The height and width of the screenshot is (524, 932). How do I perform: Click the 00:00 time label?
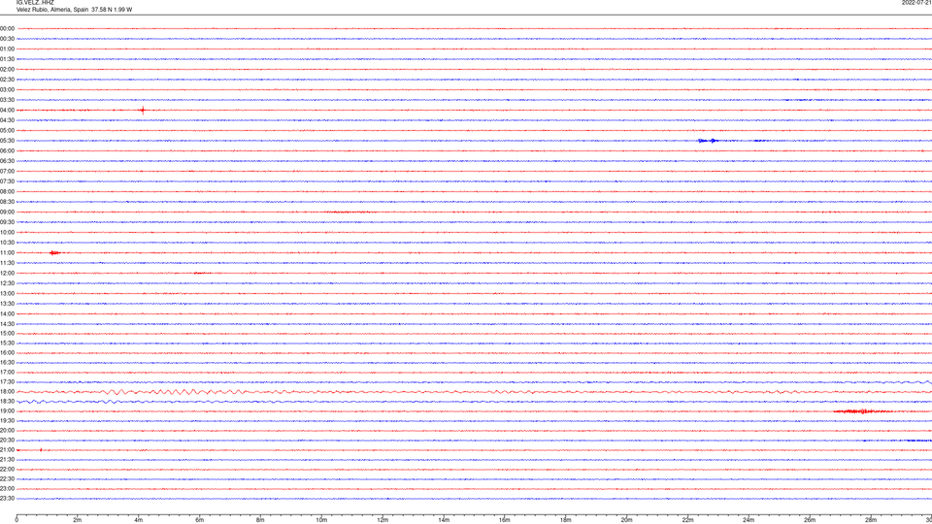coord(7,28)
